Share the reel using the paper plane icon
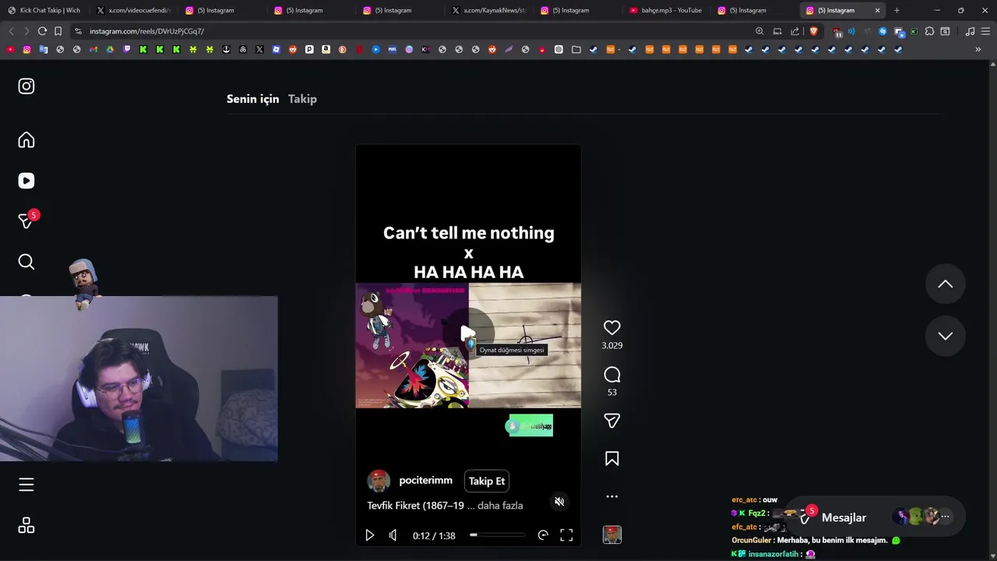Viewport: 997px width, 561px height. tap(612, 421)
